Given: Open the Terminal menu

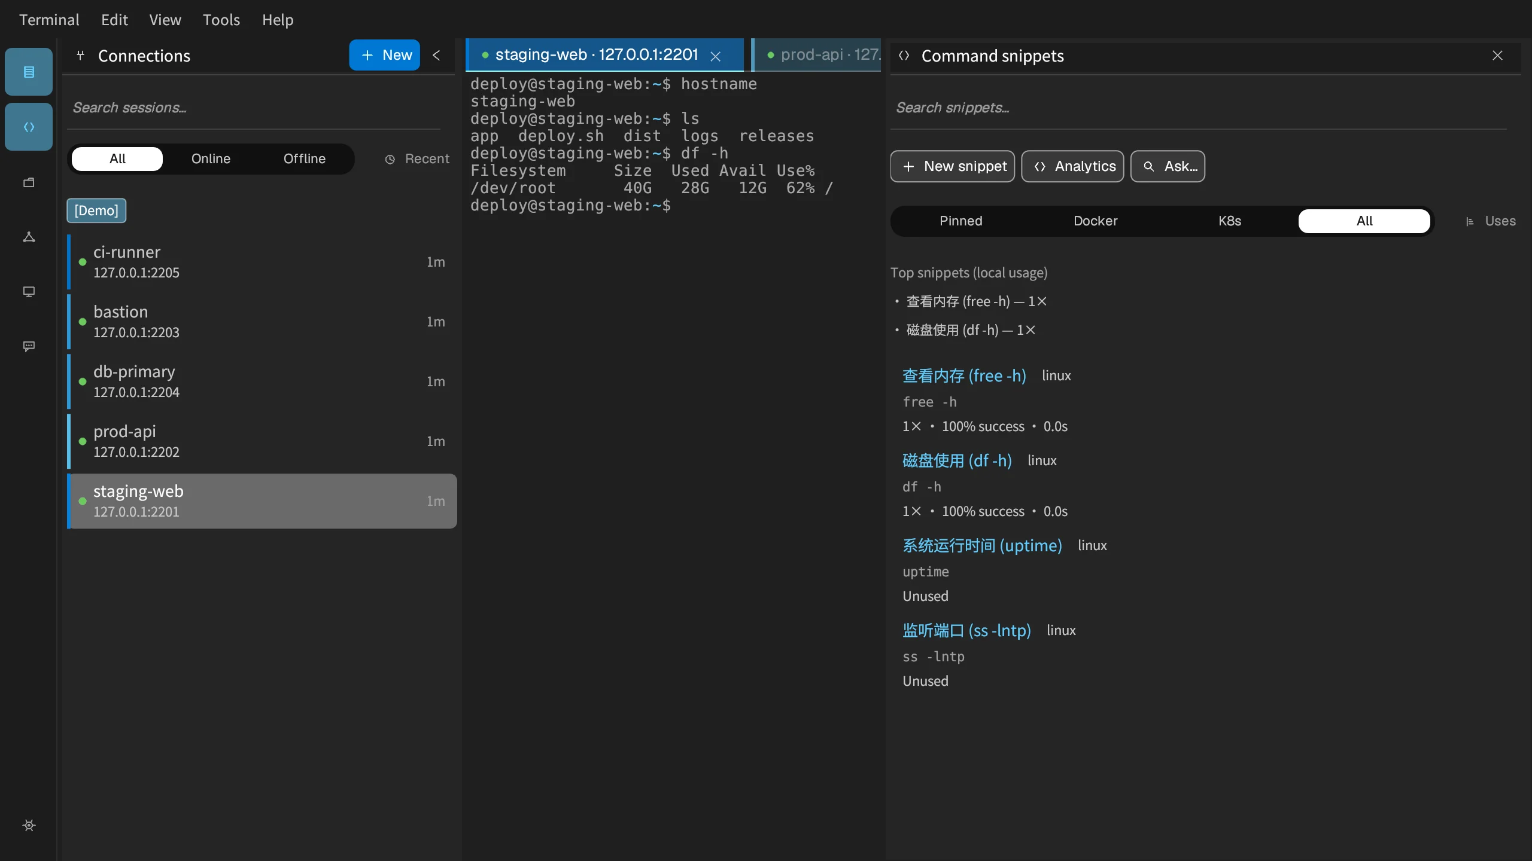Looking at the screenshot, I should click(x=49, y=20).
